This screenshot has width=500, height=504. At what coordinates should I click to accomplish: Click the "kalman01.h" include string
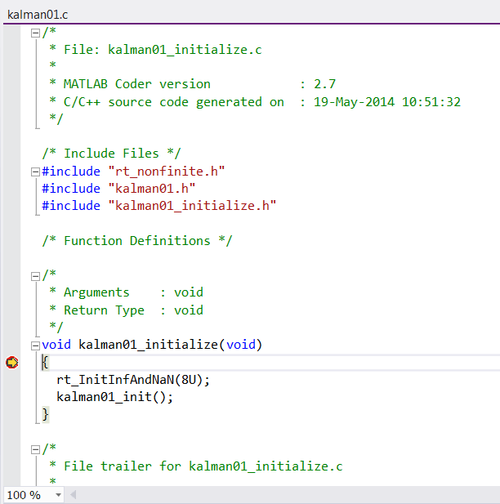152,189
